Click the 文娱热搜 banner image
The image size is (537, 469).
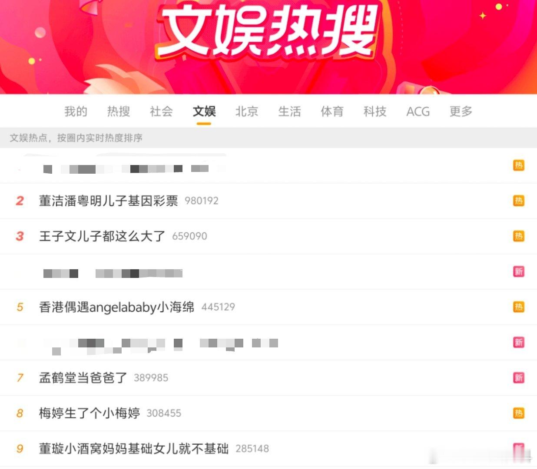[268, 47]
